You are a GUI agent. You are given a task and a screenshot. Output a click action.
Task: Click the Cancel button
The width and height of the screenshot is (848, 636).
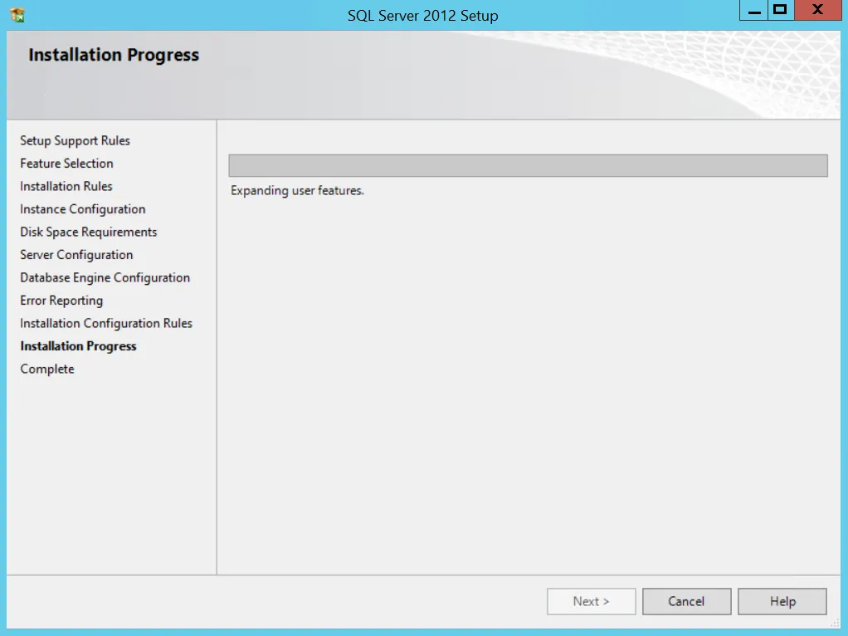coord(686,601)
